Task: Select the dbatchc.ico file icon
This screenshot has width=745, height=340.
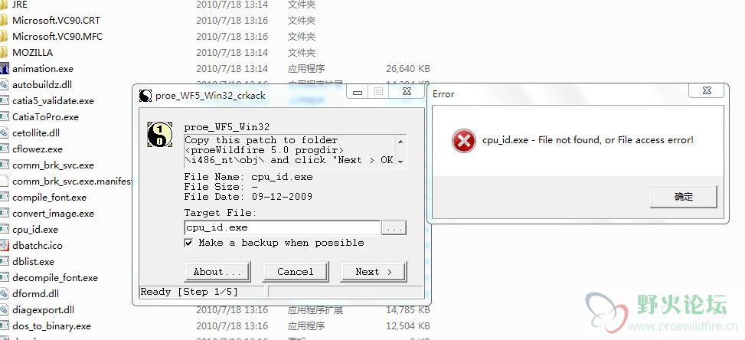Action: click(x=5, y=246)
